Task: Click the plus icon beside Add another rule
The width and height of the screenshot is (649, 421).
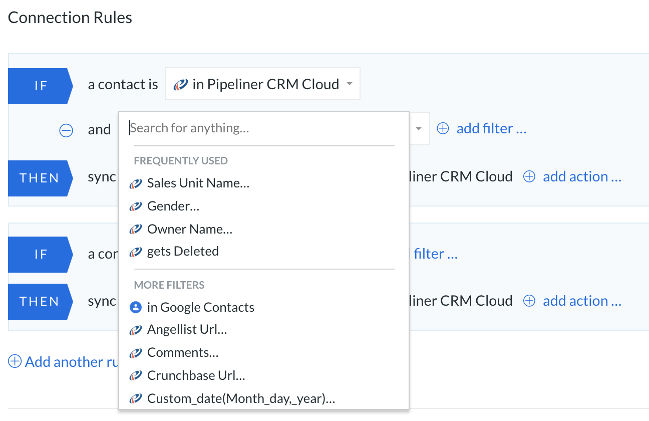Action: tap(15, 361)
